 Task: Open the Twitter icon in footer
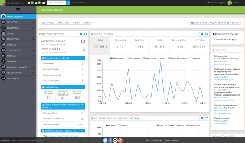(105, 140)
